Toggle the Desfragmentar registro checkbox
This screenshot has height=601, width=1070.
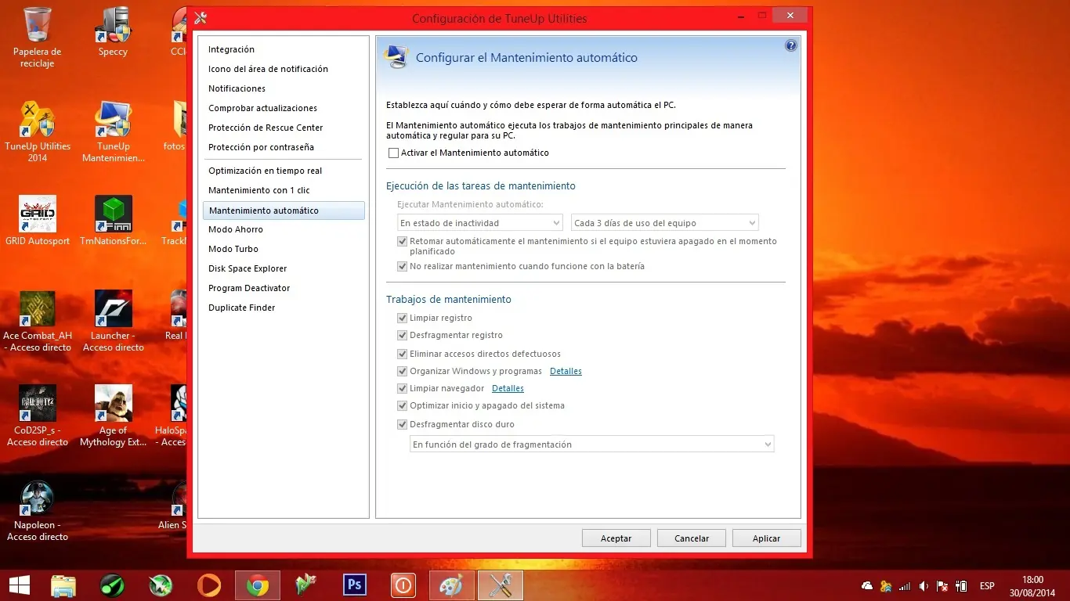(x=403, y=336)
